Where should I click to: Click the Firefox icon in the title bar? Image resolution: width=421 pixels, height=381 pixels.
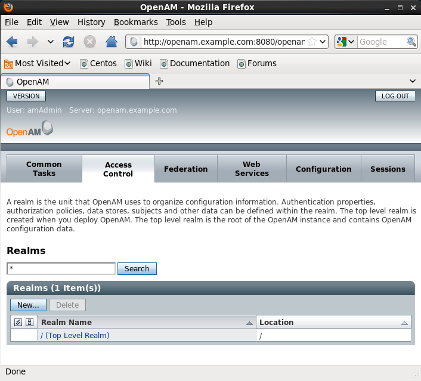8,7
